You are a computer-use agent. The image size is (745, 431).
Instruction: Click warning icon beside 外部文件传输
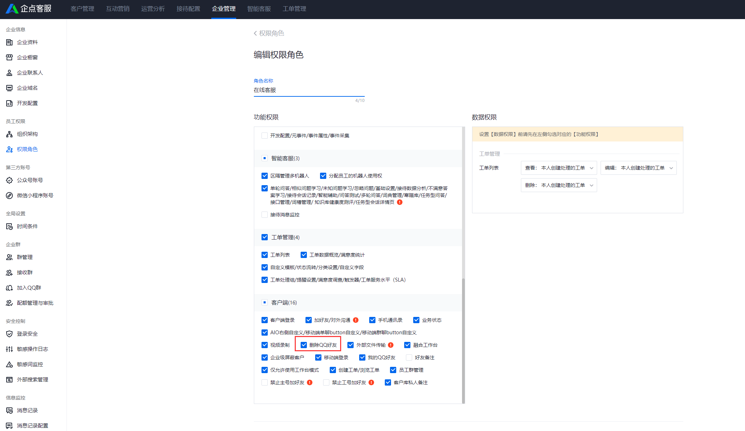(x=391, y=345)
